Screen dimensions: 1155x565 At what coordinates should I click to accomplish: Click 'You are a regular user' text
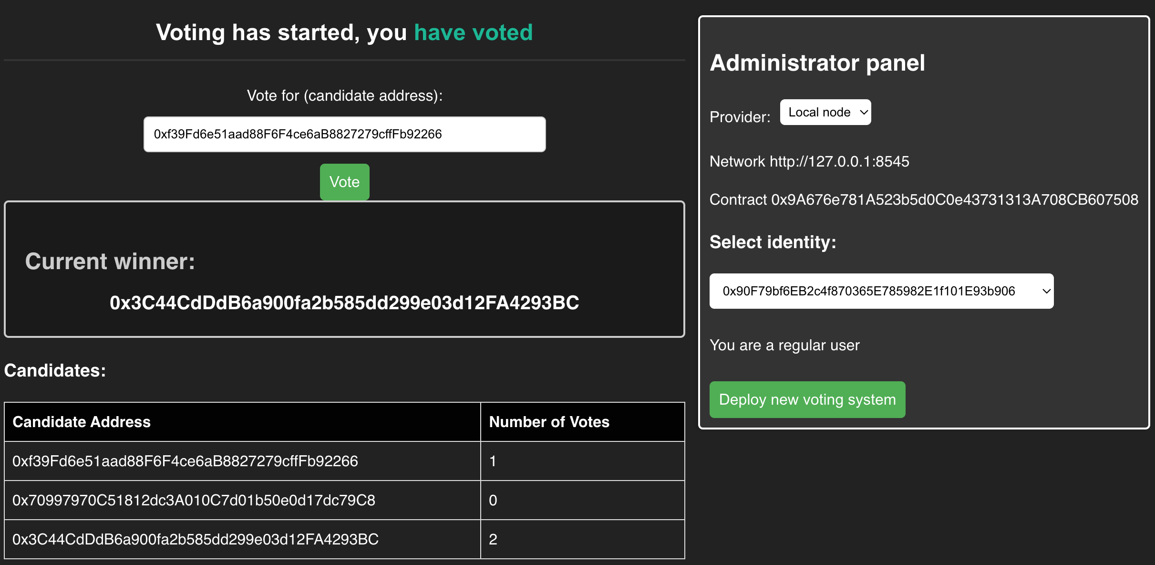pos(784,345)
